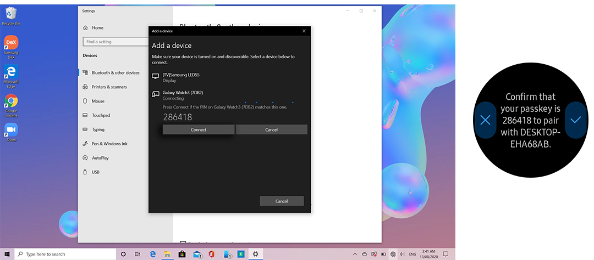
Task: Open the Action Center notifications icon
Action: pyautogui.click(x=446, y=254)
